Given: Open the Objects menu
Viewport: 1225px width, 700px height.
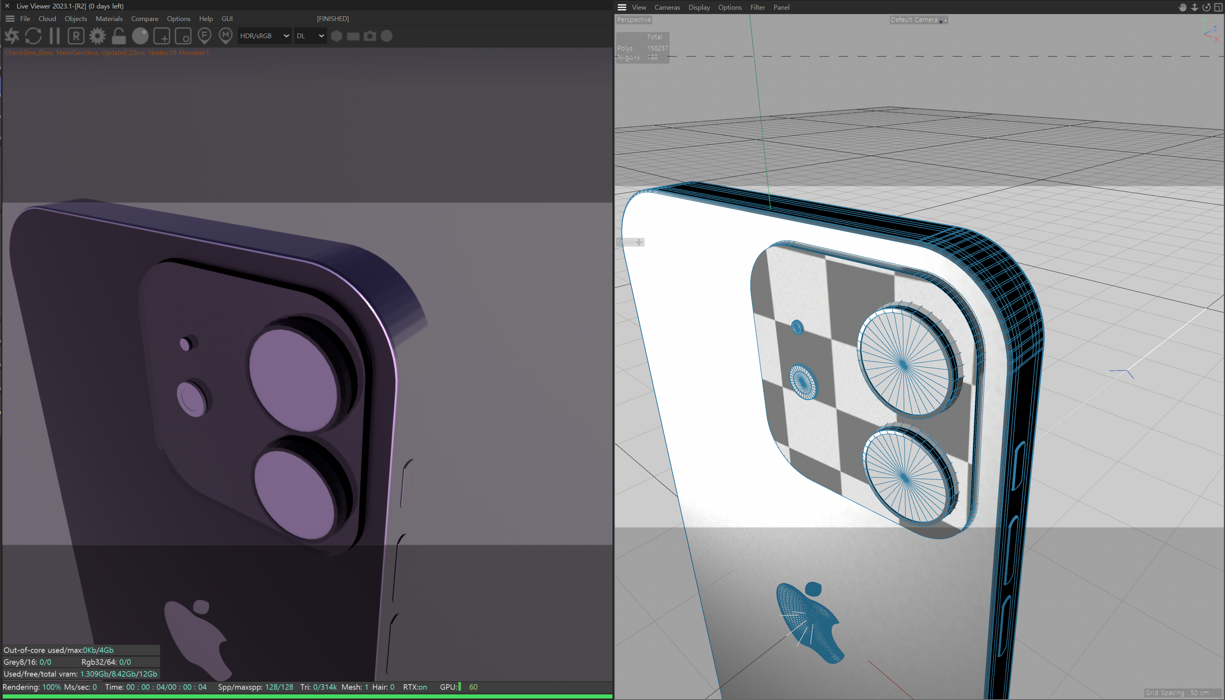Looking at the screenshot, I should click(x=76, y=19).
